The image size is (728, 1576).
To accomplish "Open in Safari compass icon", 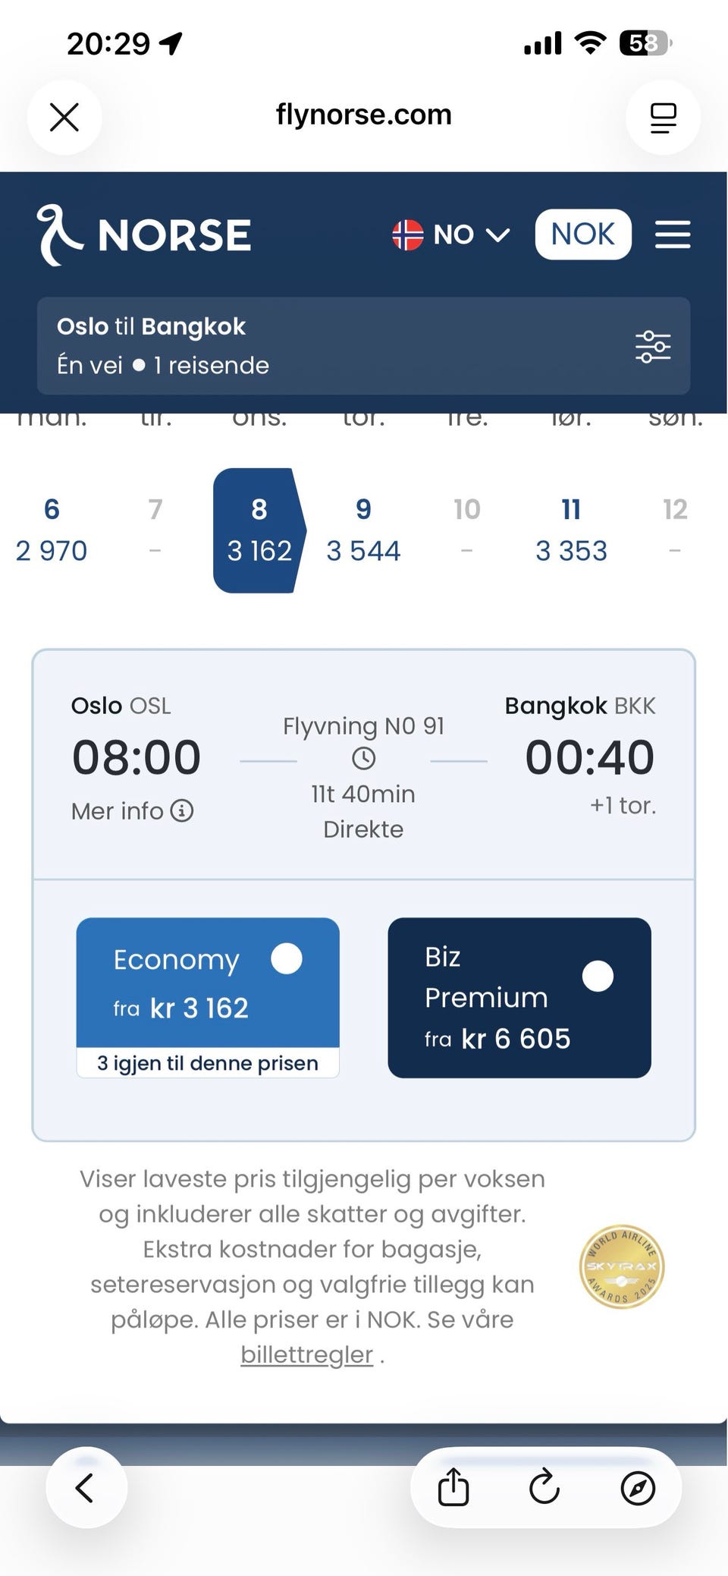I will pyautogui.click(x=638, y=1488).
